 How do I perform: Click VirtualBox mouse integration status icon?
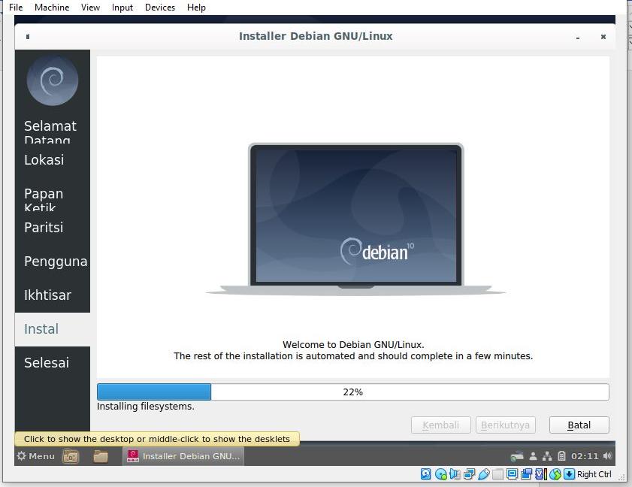tap(555, 474)
